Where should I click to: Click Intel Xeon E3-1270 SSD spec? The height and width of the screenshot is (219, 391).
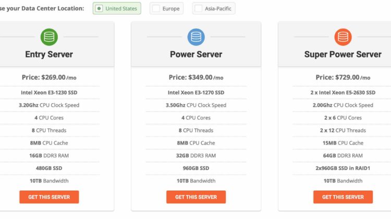pos(196,92)
